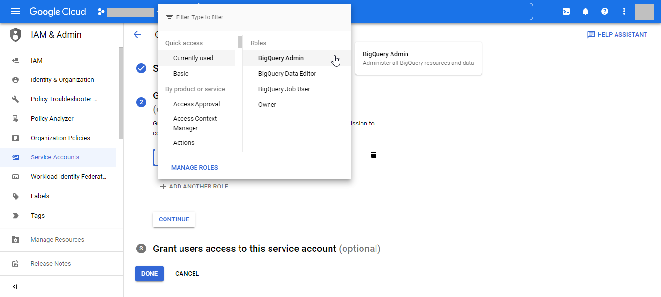Expand step 3 Grant users access
661x297 pixels.
244,249
